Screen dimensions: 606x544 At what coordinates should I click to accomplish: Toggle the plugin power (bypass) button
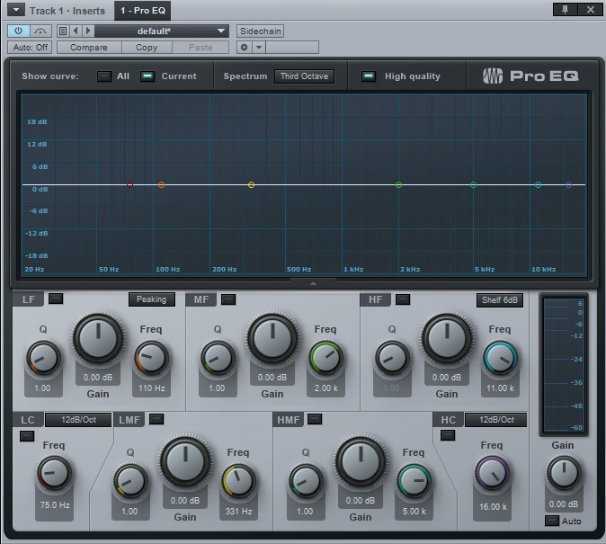click(x=18, y=31)
